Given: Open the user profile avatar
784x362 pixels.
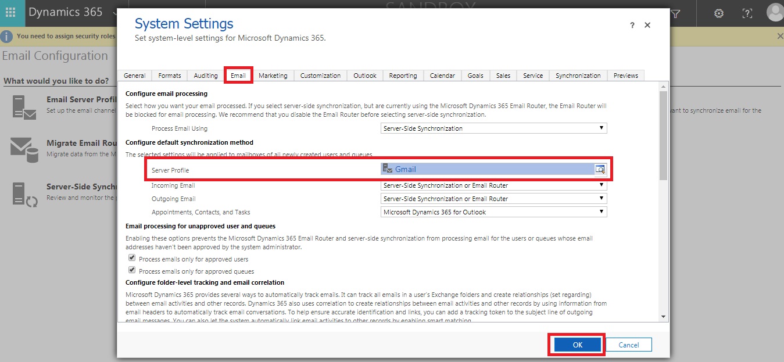Looking at the screenshot, I should tap(774, 13).
